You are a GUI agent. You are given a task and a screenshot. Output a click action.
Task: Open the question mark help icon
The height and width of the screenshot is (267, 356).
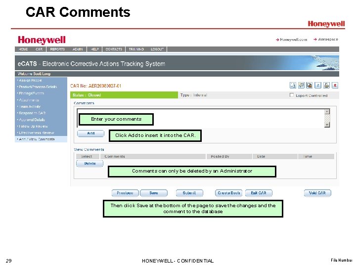pos(318,86)
